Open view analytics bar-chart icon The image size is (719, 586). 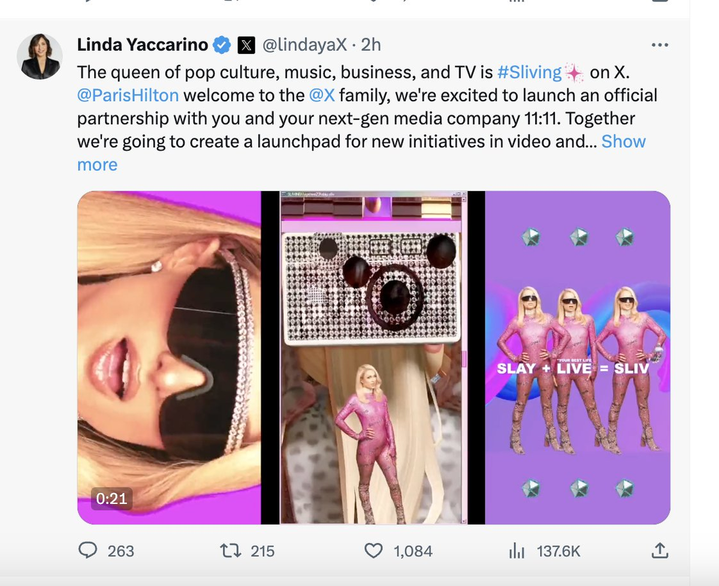click(516, 551)
